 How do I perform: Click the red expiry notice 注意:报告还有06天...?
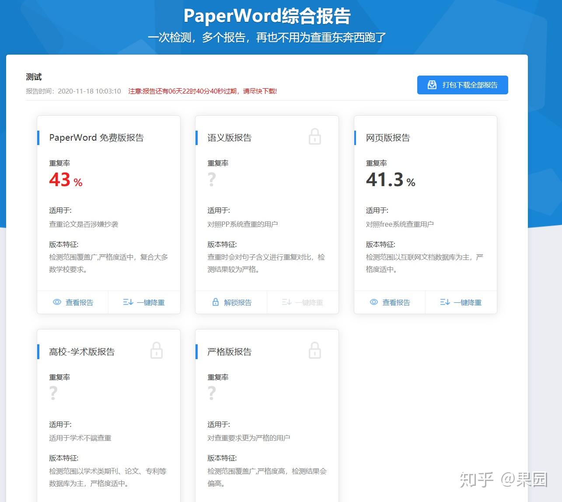tap(202, 91)
